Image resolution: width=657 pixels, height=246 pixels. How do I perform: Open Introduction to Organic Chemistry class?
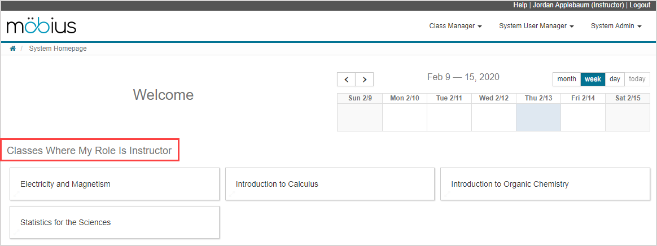pyautogui.click(x=545, y=184)
